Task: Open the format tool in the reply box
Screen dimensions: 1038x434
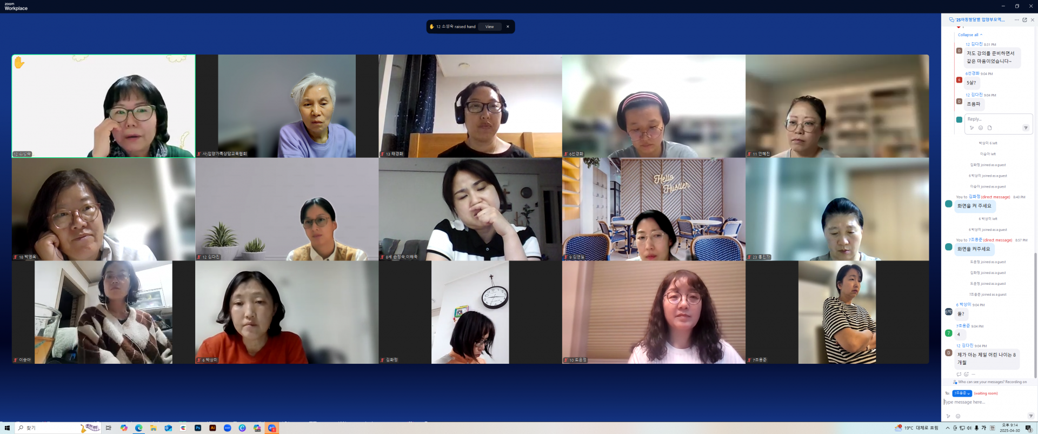Action: (972, 128)
